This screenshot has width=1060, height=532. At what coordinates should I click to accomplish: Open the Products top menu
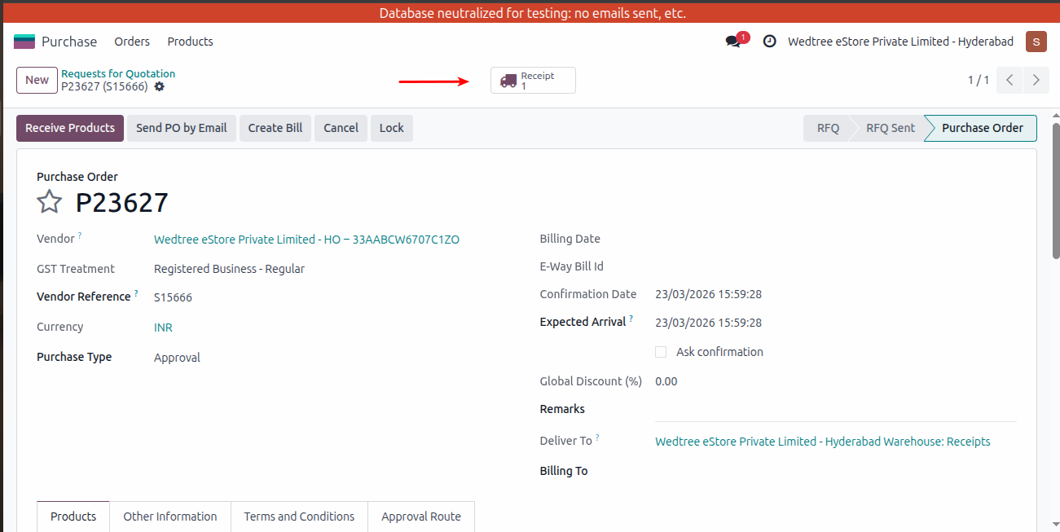(x=190, y=42)
